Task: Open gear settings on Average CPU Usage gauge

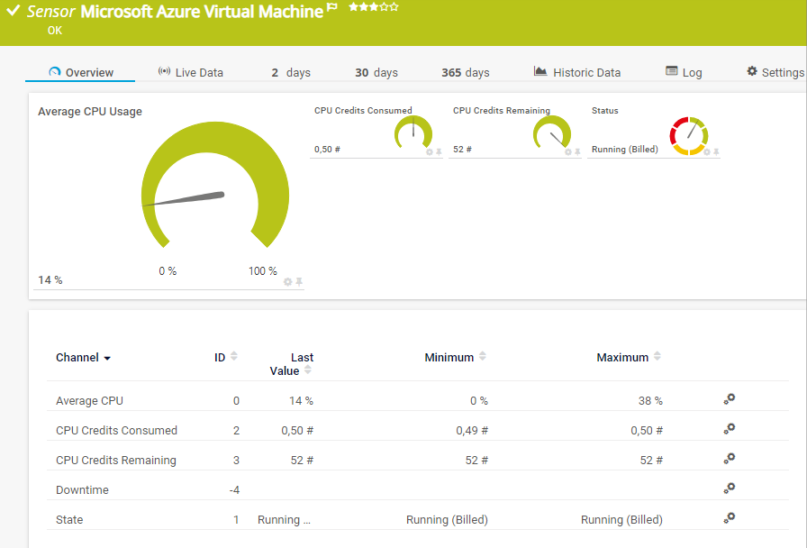Action: [x=288, y=282]
